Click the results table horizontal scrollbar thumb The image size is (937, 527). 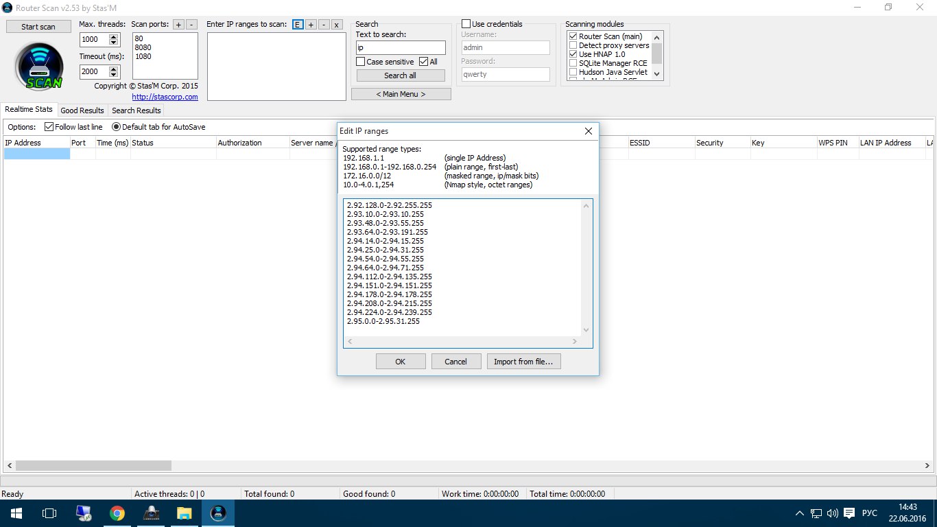coord(93,466)
